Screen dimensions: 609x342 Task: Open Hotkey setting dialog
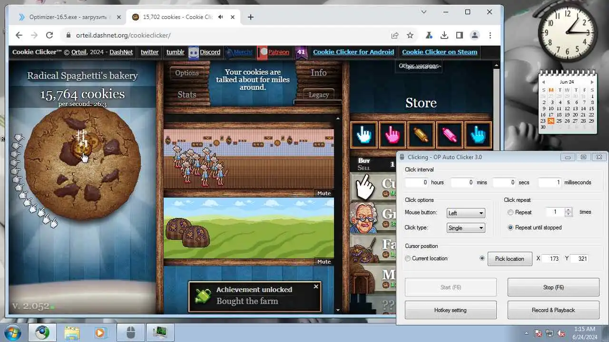click(x=451, y=310)
